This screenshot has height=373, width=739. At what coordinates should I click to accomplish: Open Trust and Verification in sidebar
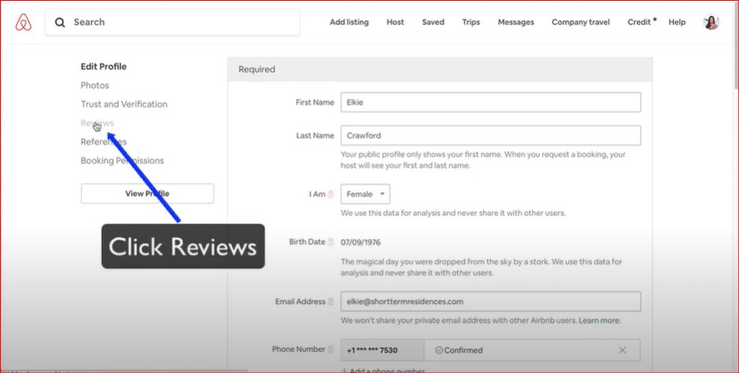point(124,104)
